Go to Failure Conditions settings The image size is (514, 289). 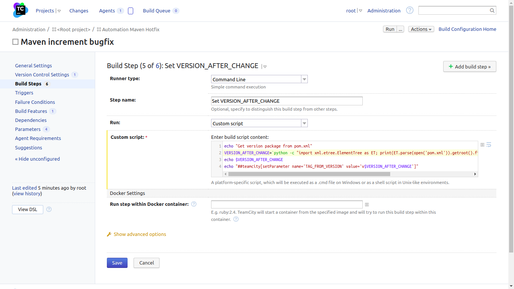coord(35,102)
